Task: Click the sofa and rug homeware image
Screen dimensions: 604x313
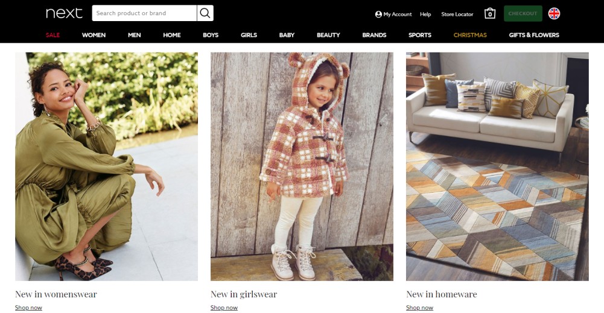Action: (497, 166)
